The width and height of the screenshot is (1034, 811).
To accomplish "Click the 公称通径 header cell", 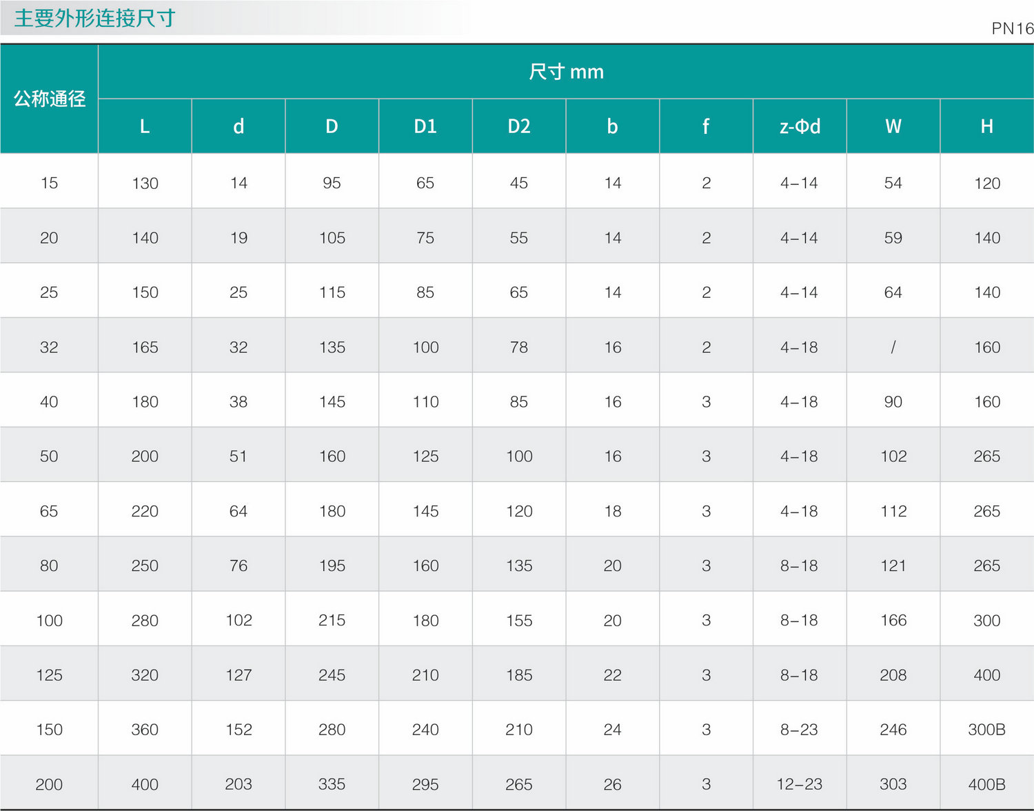I will (x=50, y=99).
